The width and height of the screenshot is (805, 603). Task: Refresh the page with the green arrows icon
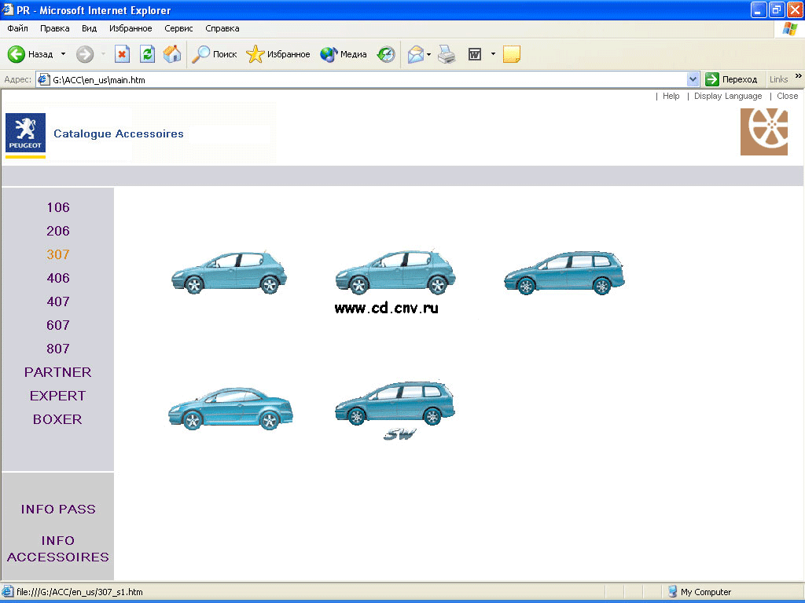point(147,54)
